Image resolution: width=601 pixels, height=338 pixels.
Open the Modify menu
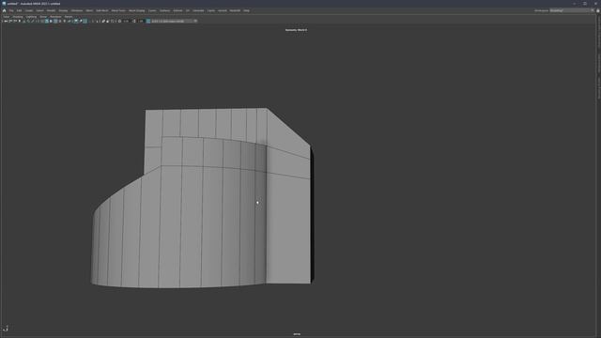tap(51, 10)
